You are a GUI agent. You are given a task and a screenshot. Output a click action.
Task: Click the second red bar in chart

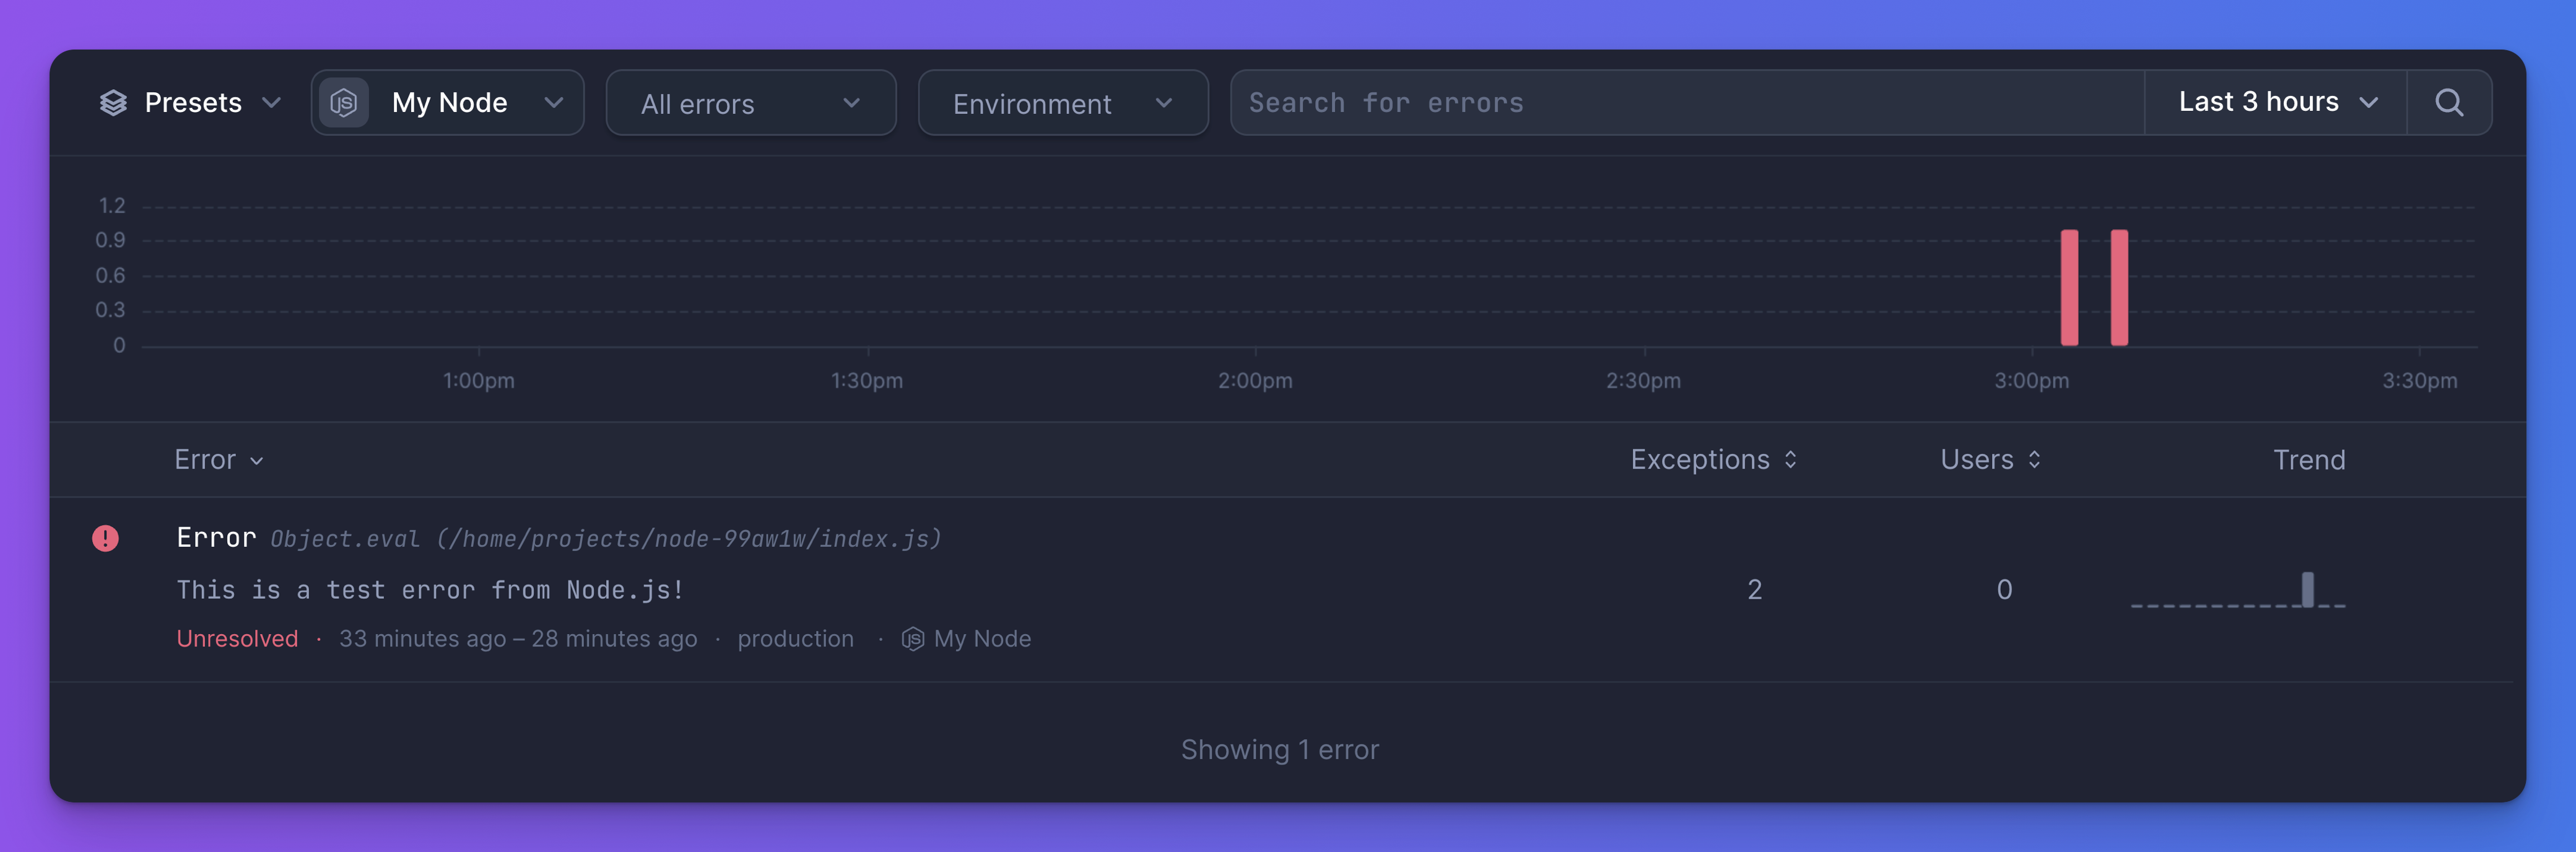[x=2119, y=288]
